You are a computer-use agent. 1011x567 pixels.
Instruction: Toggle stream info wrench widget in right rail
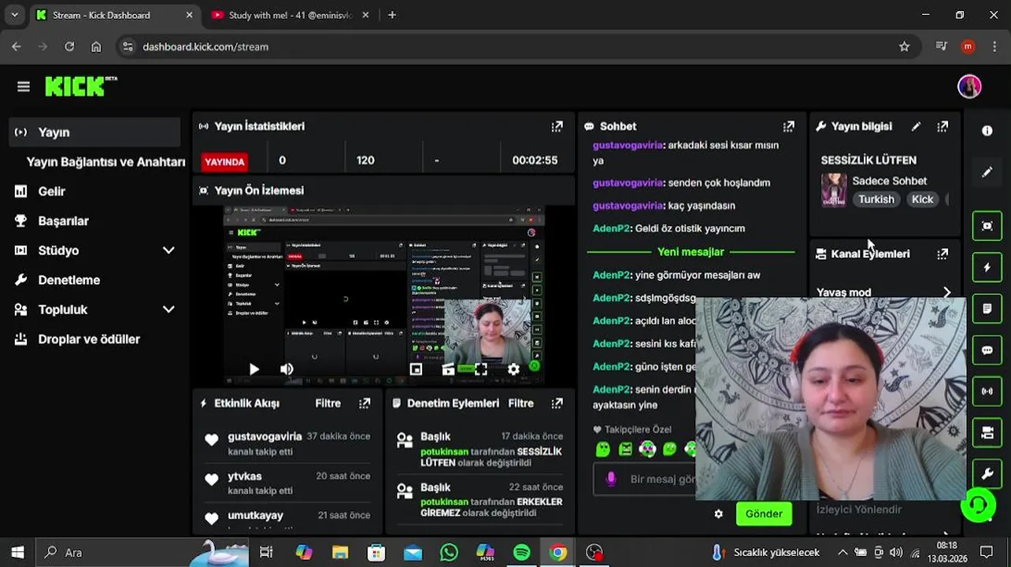987,473
